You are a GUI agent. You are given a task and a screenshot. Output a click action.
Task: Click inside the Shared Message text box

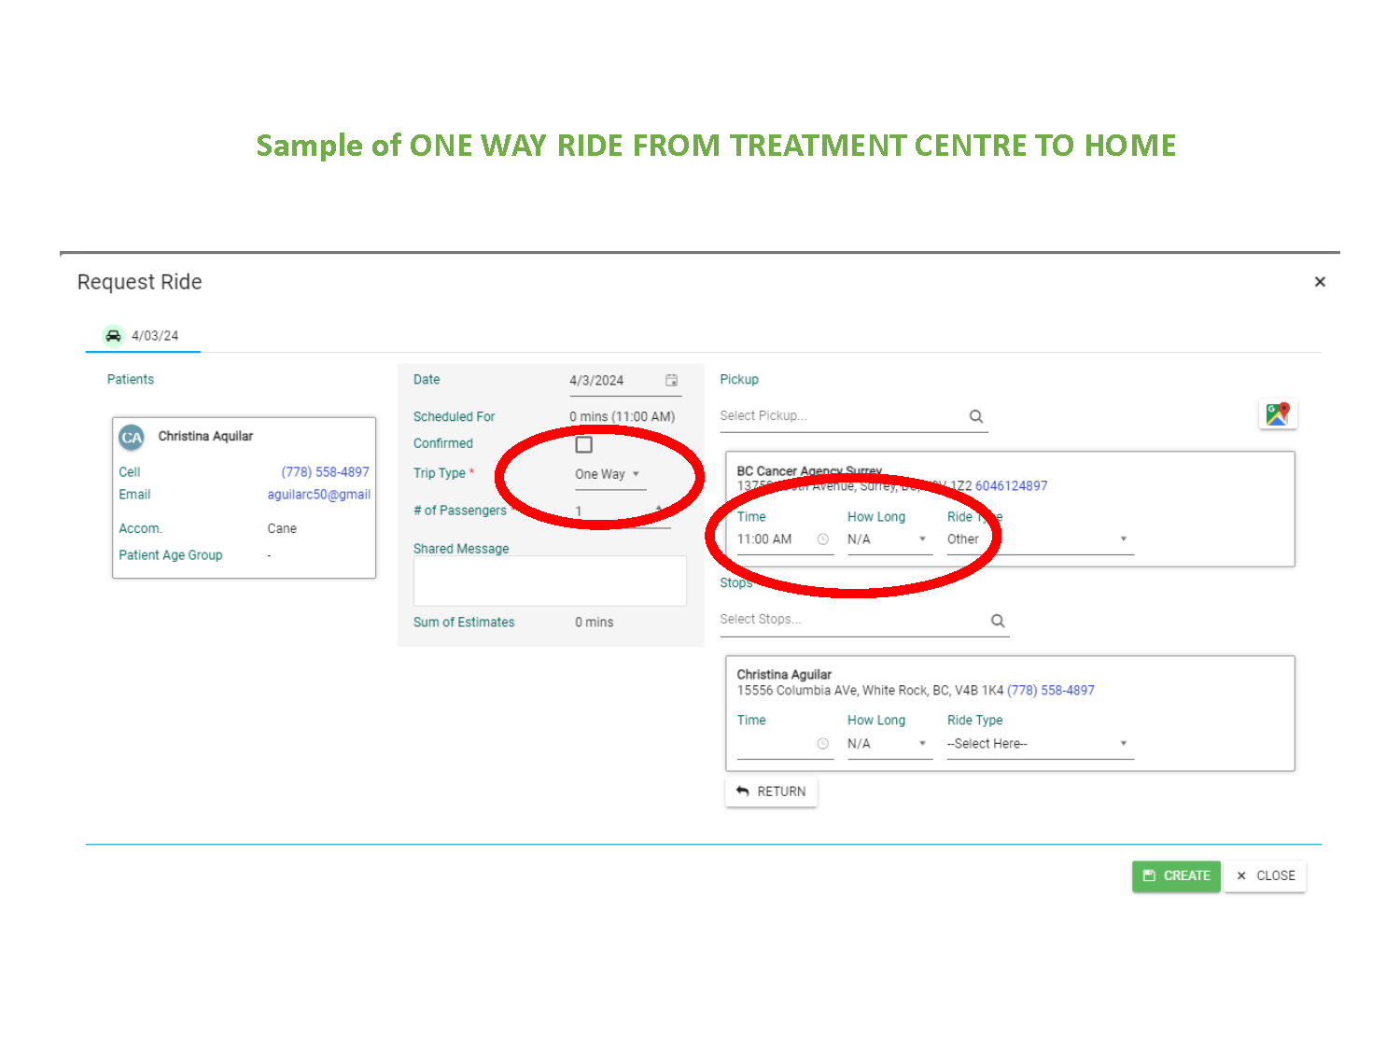coord(550,581)
